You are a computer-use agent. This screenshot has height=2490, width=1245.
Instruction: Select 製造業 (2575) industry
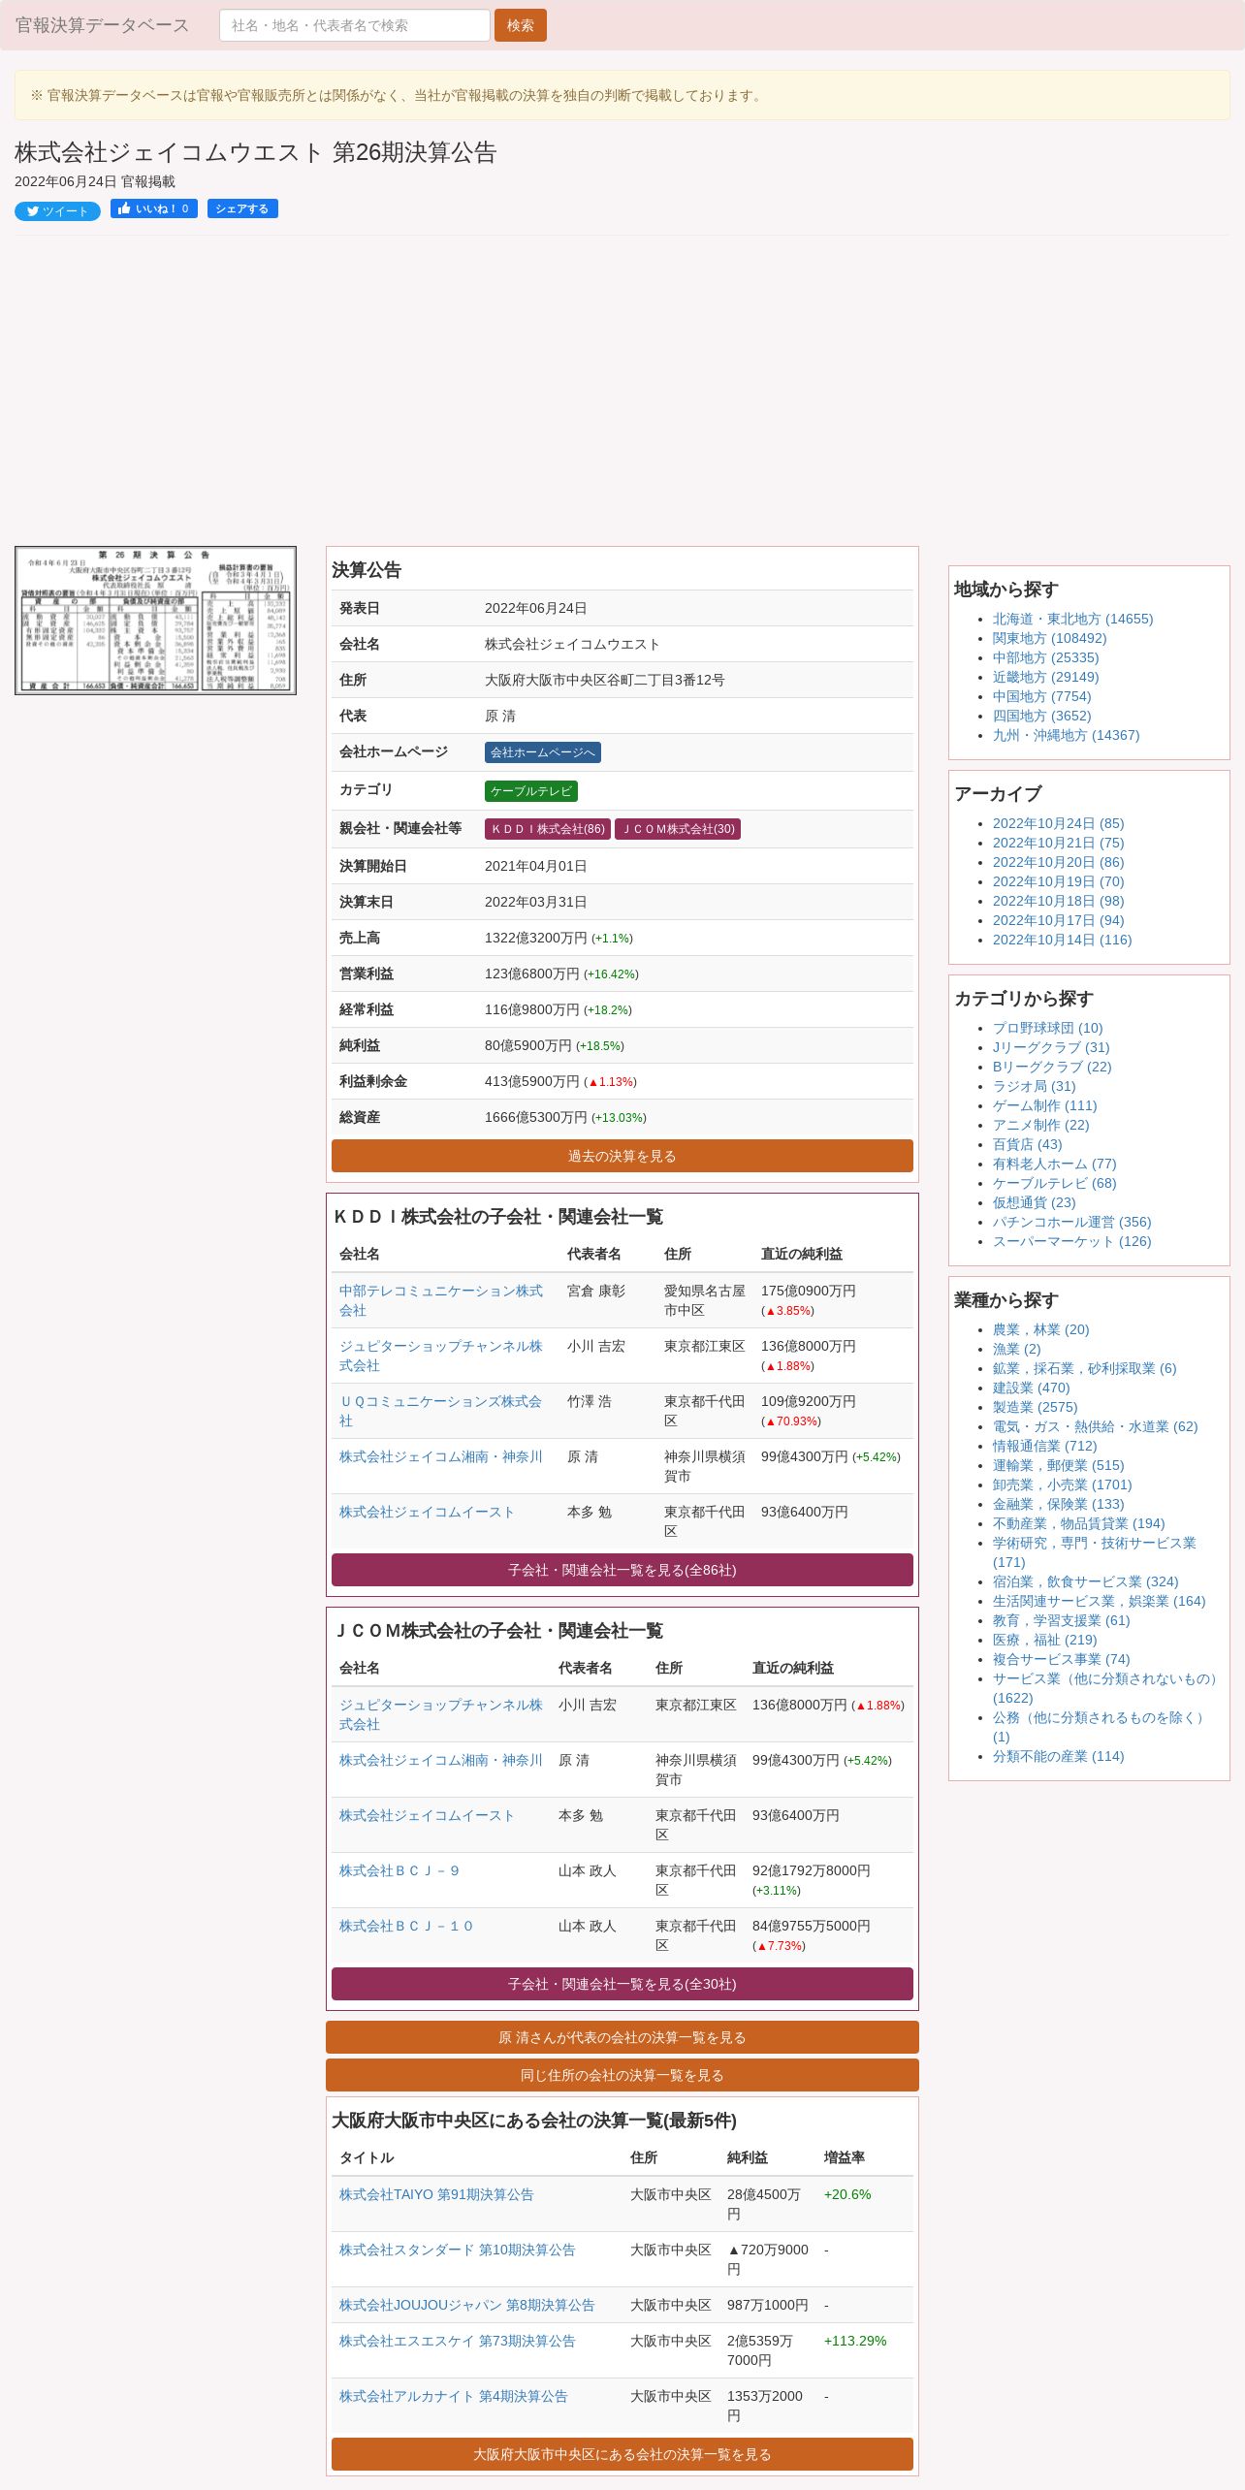click(1036, 1407)
